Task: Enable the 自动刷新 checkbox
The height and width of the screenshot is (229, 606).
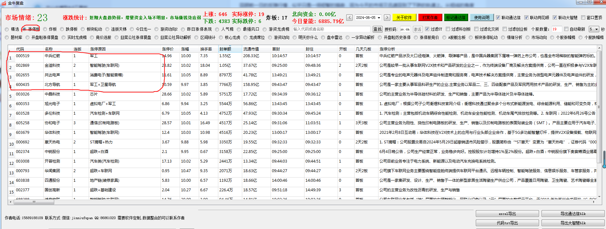Action: point(566,29)
